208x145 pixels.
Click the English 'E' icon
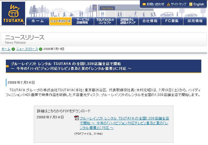pos(191,4)
